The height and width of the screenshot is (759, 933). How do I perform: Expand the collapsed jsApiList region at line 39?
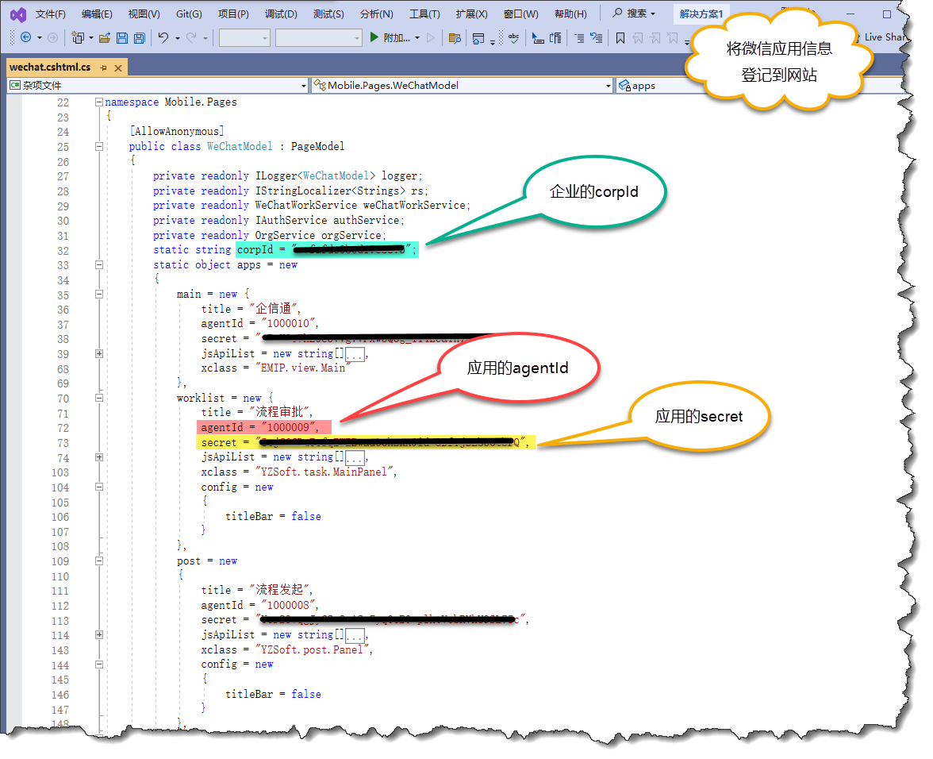tap(99, 353)
